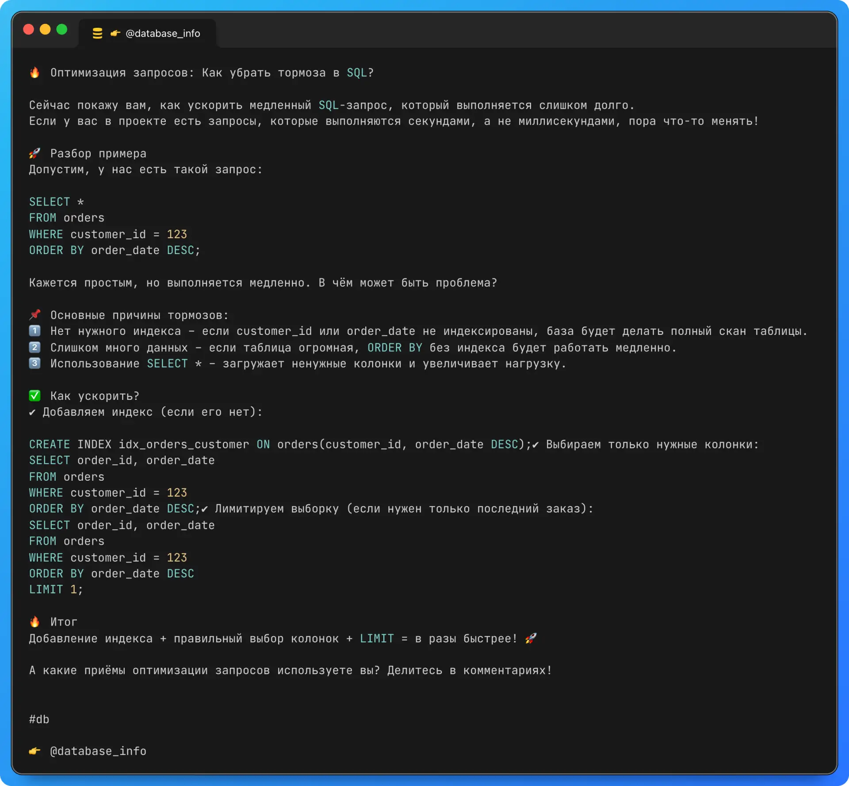
Task: Click 'Допустим, у нас есть такой запрос:' text
Action: (146, 170)
